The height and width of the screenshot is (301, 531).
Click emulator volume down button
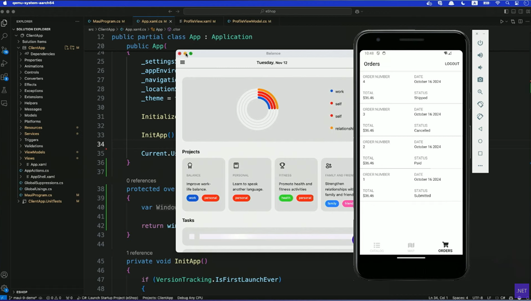tap(480, 67)
